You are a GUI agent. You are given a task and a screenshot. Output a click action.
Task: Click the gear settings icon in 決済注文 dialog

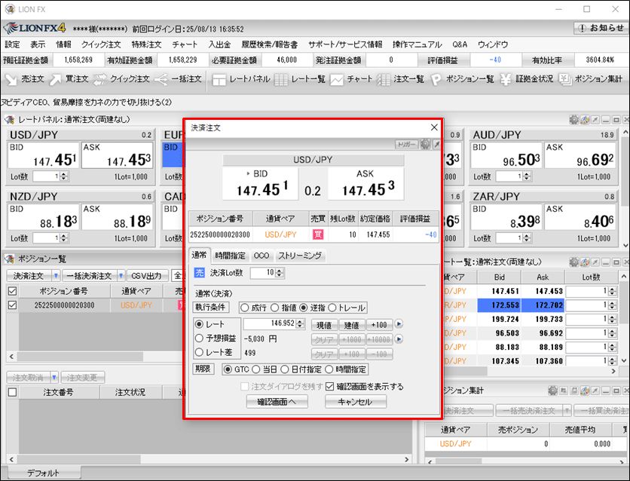coord(425,144)
